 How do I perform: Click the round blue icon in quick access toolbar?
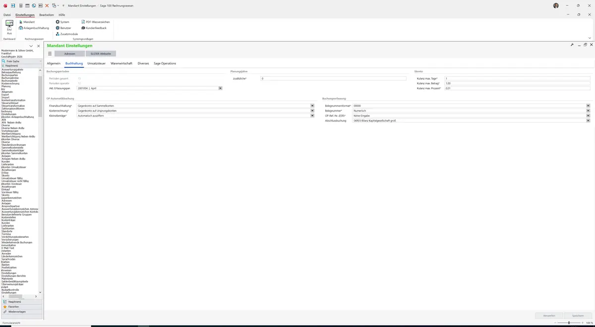[34, 5]
